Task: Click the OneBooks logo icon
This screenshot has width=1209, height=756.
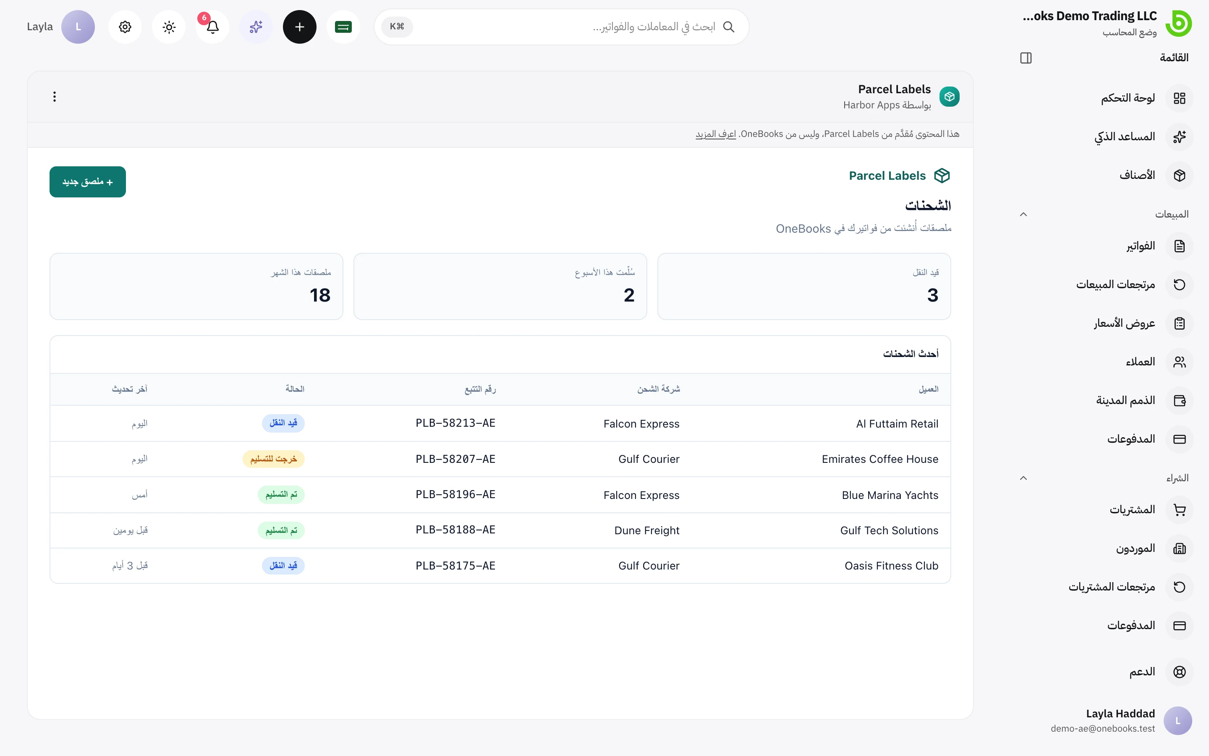Action: [x=1178, y=24]
